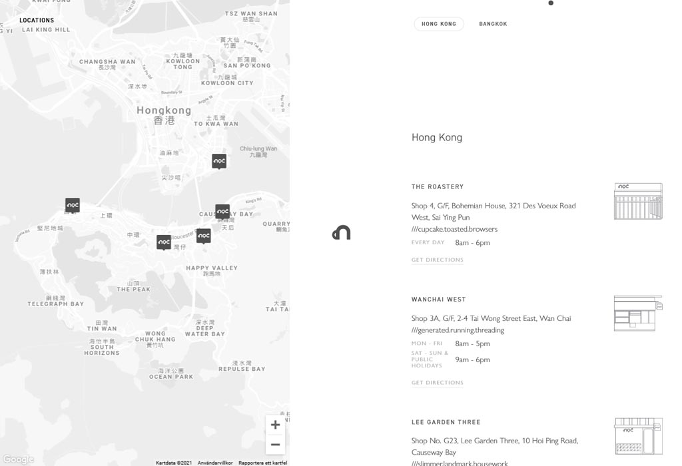
Task: Click the Chiu-lung Wan map label
Action: point(258,152)
